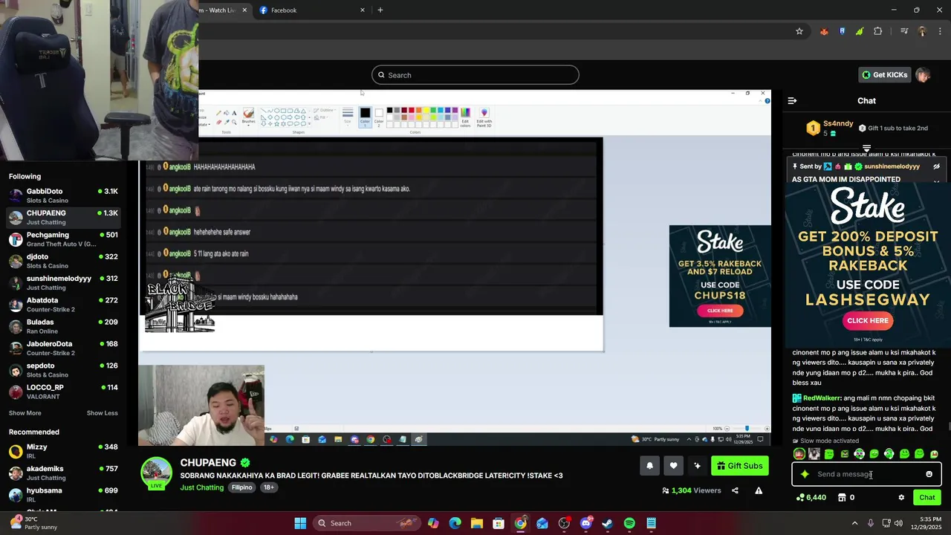The width and height of the screenshot is (951, 535).
Task: Click Edit with Paint 3D in streamed Paint
Action: click(484, 117)
